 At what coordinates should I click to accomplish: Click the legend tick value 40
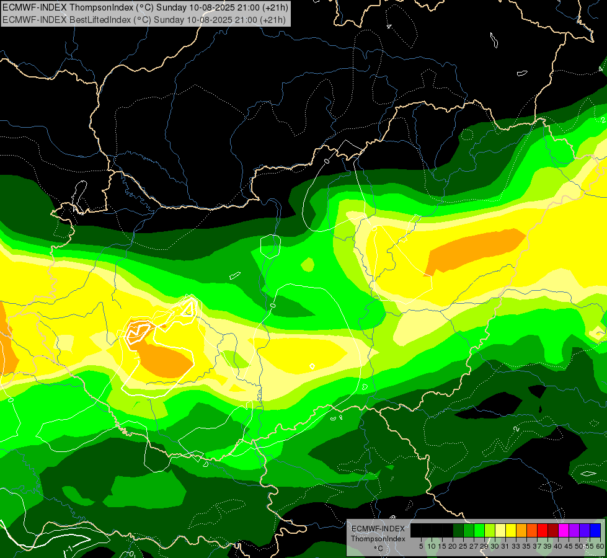pyautogui.click(x=558, y=546)
